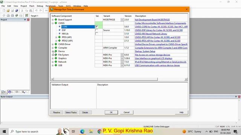This screenshot has height=135, width=241.
Task: Open Keil Development Board MCBSTM32E link
Action: coord(152,19)
